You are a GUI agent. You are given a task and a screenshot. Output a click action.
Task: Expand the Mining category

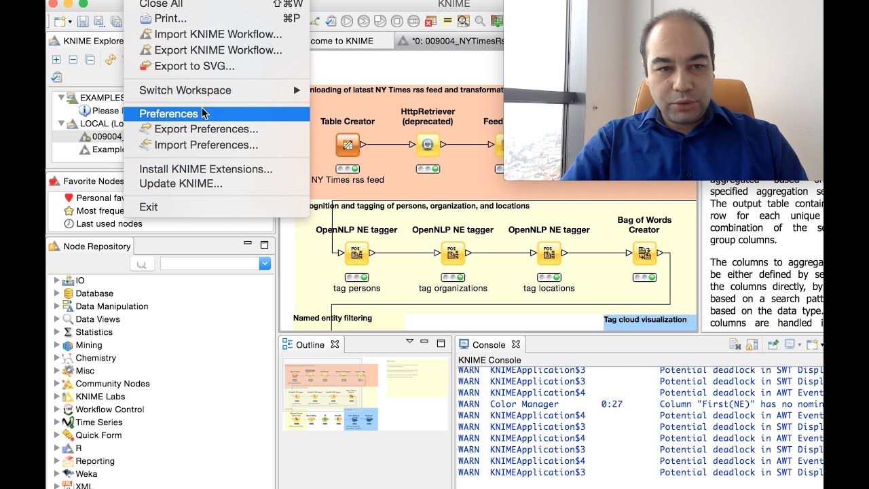pyautogui.click(x=57, y=345)
